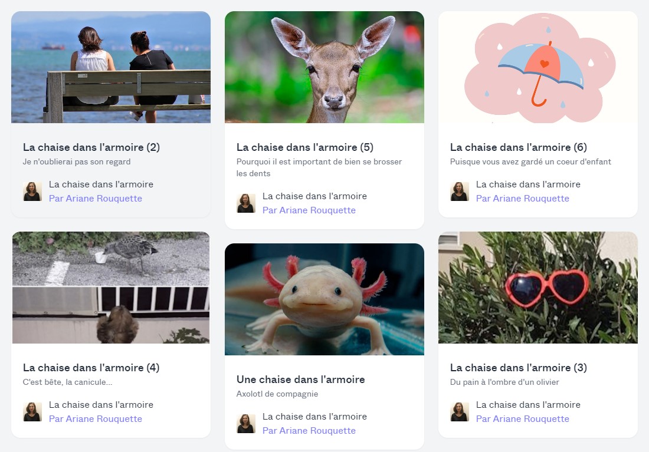Open article "La chaise dans l'armoire (2)"
Image resolution: width=649 pixels, height=452 pixels.
91,147
